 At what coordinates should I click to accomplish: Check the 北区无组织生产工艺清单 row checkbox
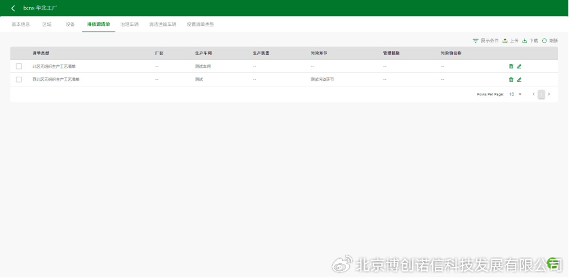[19, 66]
